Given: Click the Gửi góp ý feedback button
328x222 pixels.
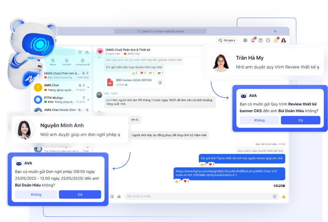Looking at the screenshot, I should pos(227,41).
